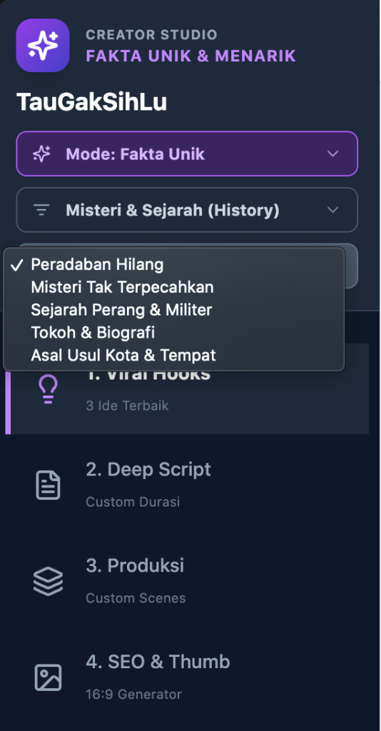Open the 2. Deep Script step
Screen dimensions: 381x731
(x=187, y=485)
